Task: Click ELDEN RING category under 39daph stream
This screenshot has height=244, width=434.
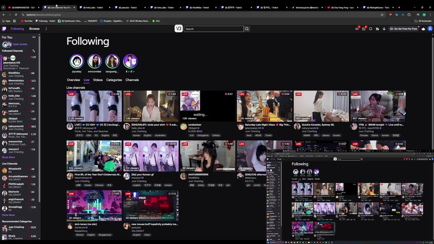Action: coord(195,131)
